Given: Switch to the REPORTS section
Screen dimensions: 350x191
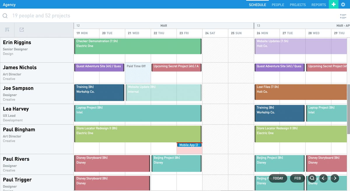Looking at the screenshot, I should 318,5.
